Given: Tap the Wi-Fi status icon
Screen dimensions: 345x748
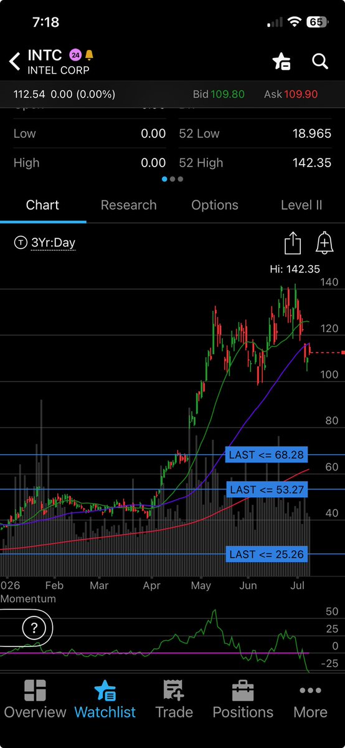Looking at the screenshot, I should click(x=295, y=22).
